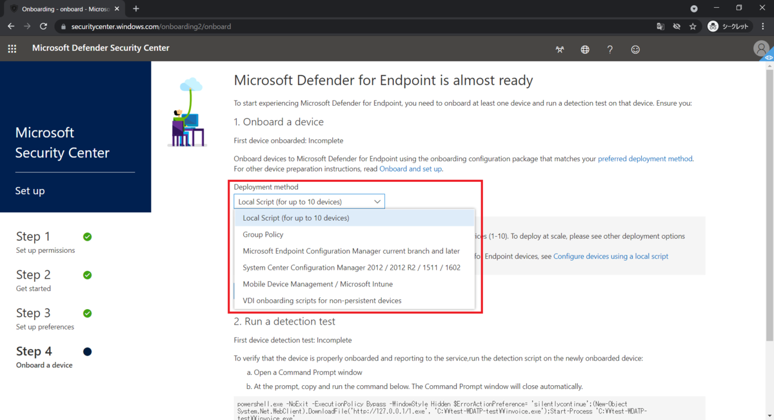This screenshot has width=774, height=420.
Task: Select Microsoft Endpoint Configuration Manager option
Action: 354,251
